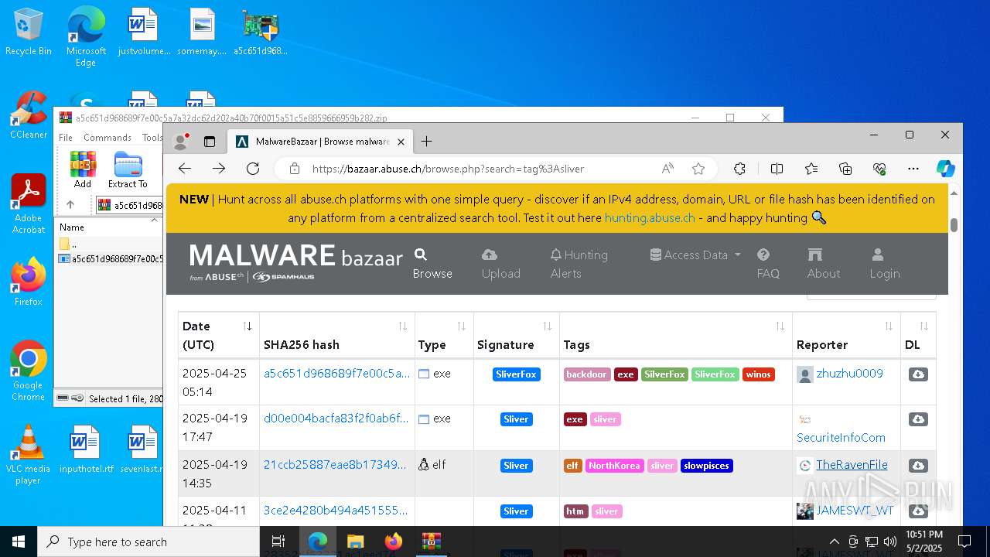Open MalwareBazaar Upload page
Viewport: 990px width, 557px height.
(x=500, y=264)
